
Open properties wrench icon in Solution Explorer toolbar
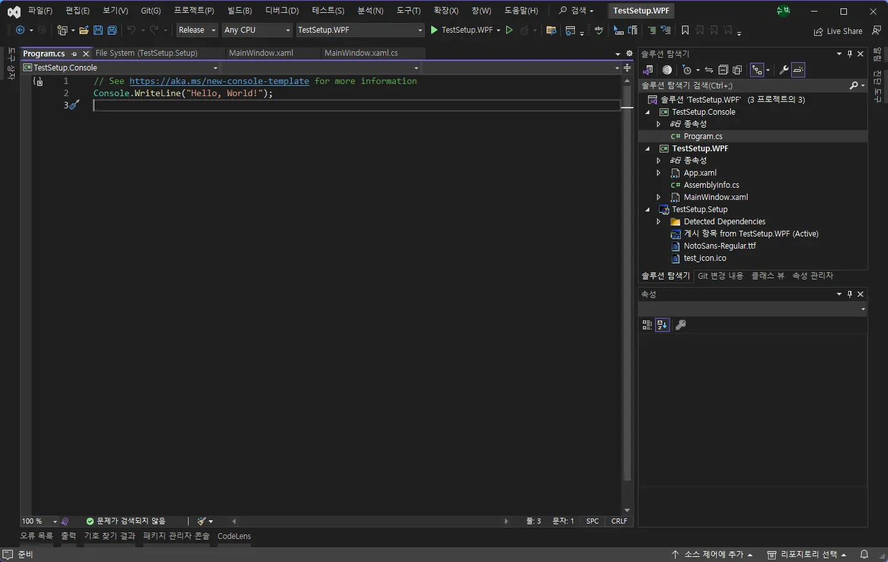point(783,70)
